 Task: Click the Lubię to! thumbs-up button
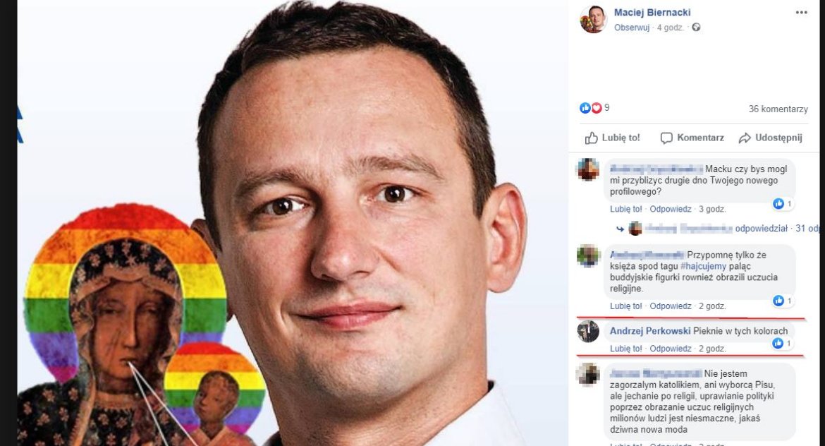click(613, 138)
